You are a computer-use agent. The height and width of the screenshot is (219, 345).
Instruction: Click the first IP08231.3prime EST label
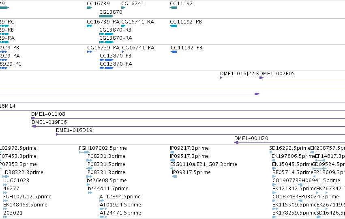pyautogui.click(x=106, y=156)
